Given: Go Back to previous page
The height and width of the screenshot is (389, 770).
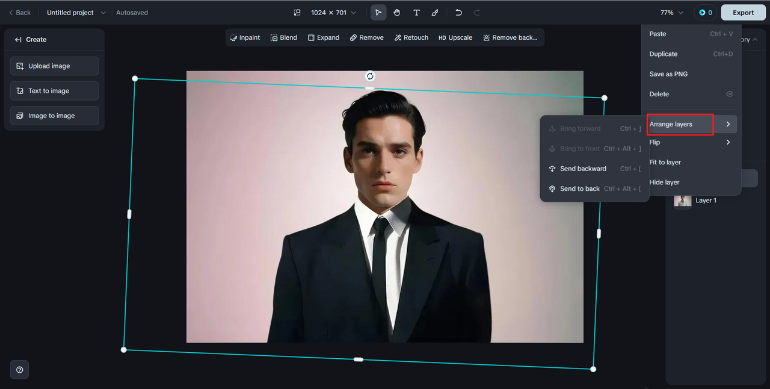Looking at the screenshot, I should (x=20, y=13).
